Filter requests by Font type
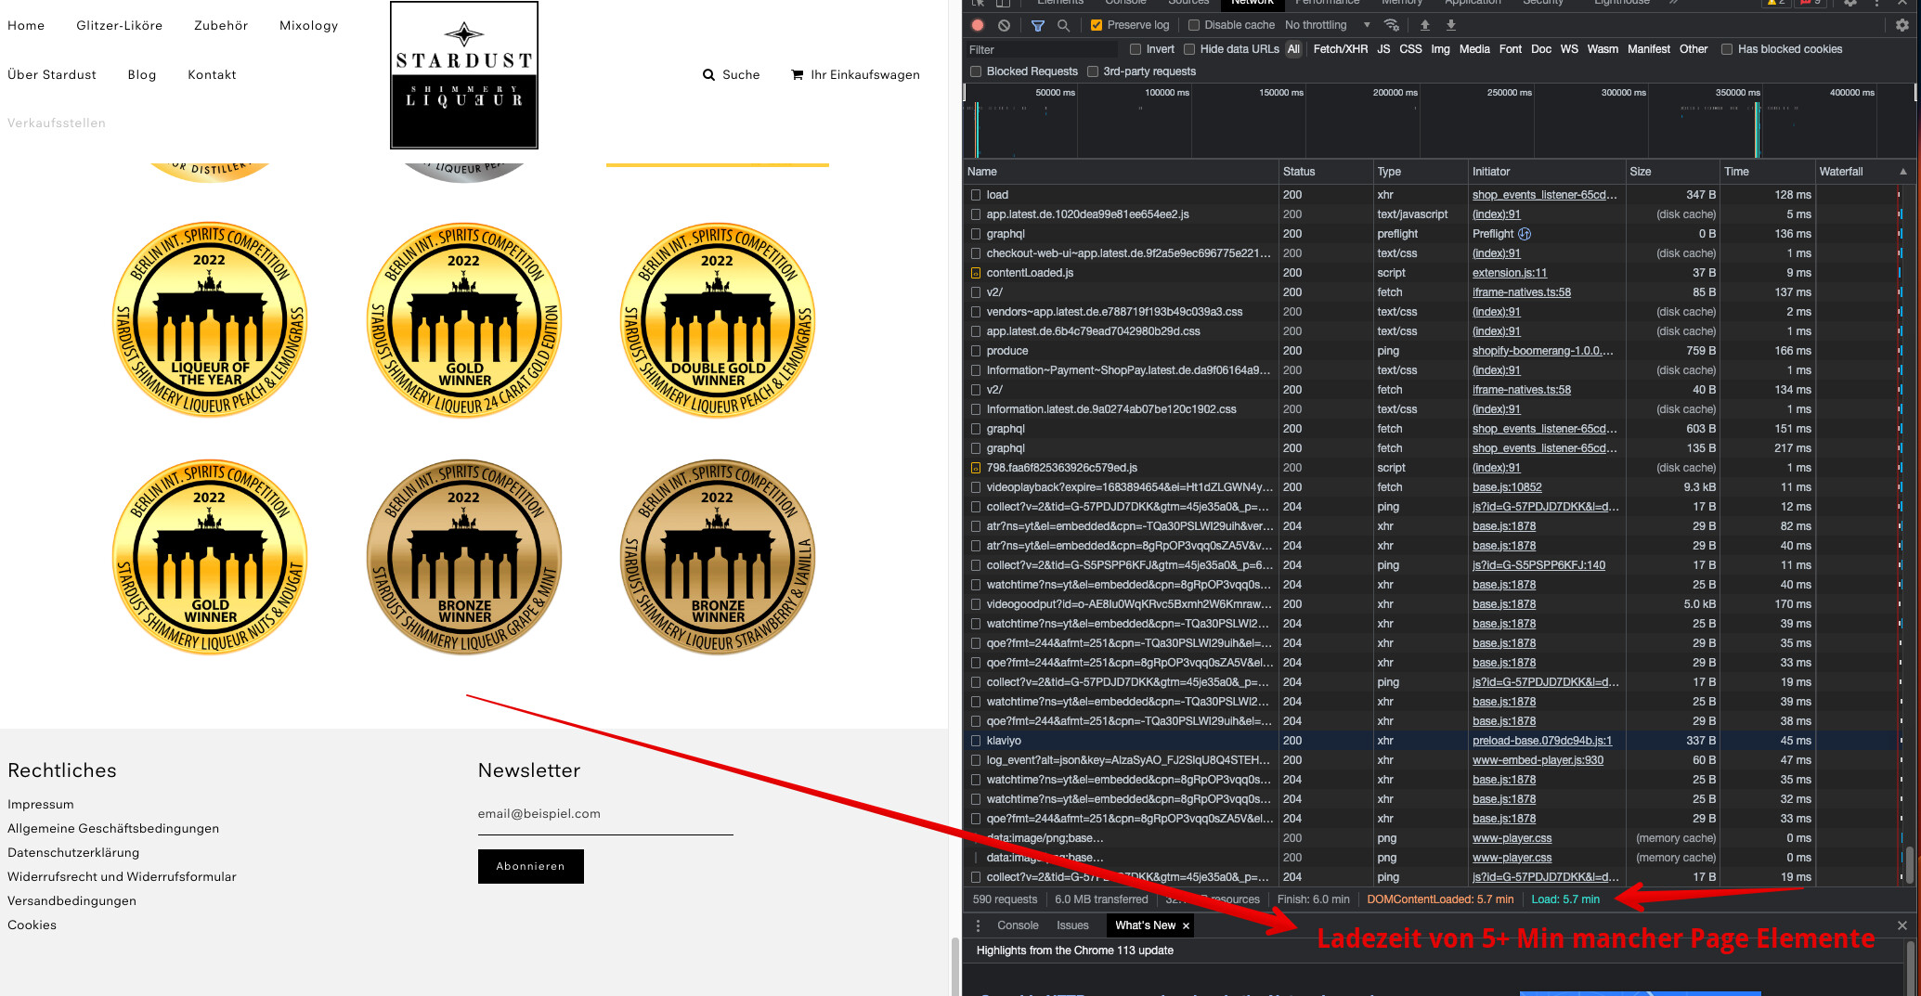Viewport: 1921px width, 996px height. (x=1511, y=49)
